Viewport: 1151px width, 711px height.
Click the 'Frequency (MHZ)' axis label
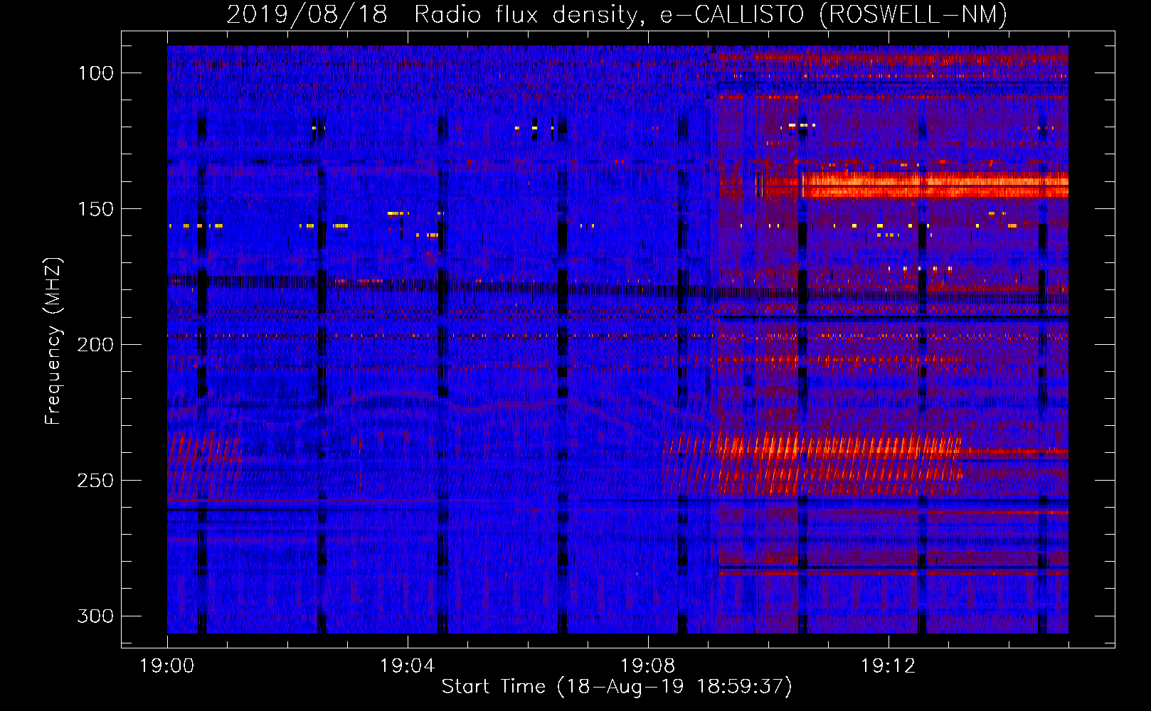tap(53, 341)
